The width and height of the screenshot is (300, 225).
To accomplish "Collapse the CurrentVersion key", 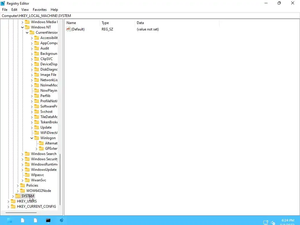I will (x=27, y=33).
